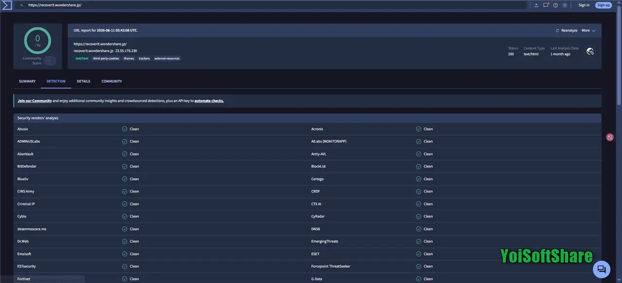Viewport: 622px width, 283px height.
Task: Click the search magnifier icon in URL bar
Action: [21, 5]
